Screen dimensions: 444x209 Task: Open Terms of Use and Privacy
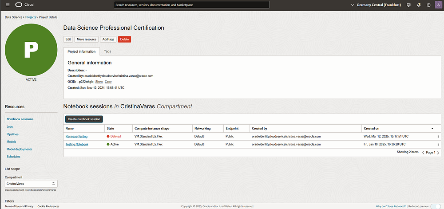click(x=19, y=206)
